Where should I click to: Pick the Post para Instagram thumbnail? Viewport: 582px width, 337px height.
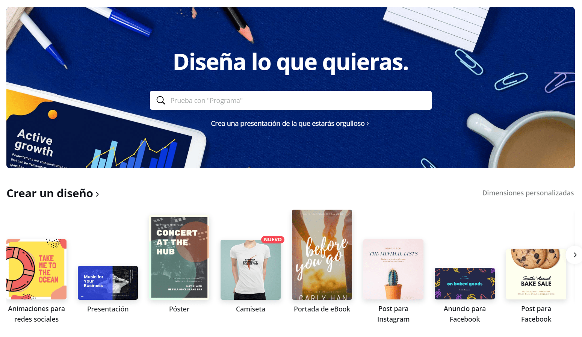pos(393,269)
